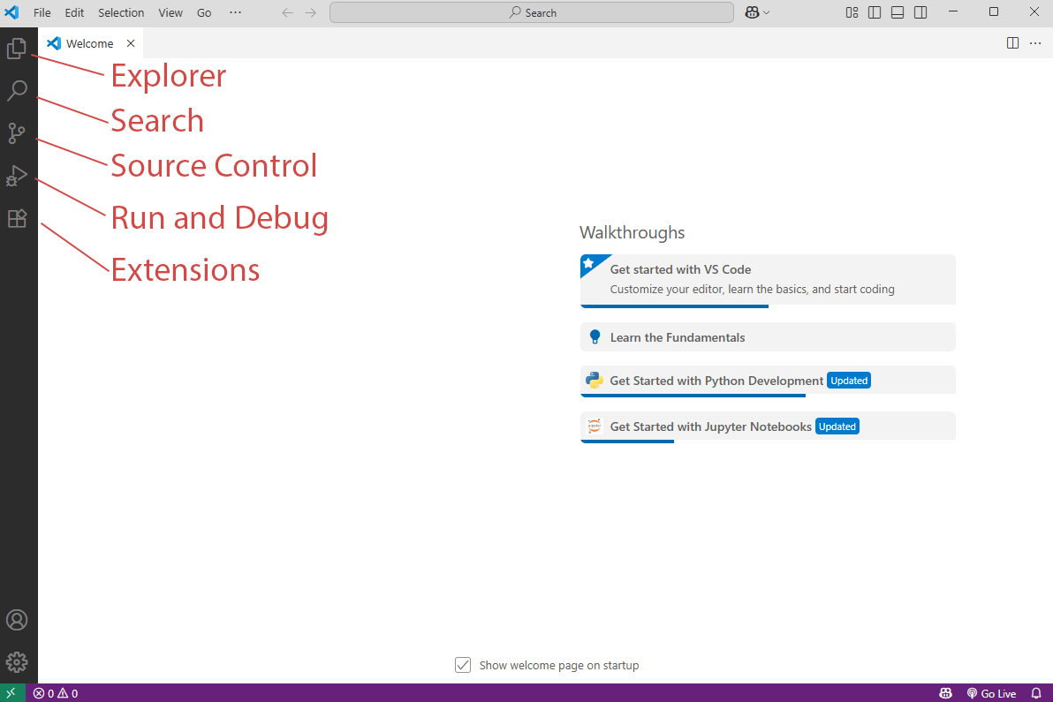This screenshot has height=702, width=1053.
Task: Expand the hidden menus ellipsis in menu bar
Action: (x=235, y=12)
